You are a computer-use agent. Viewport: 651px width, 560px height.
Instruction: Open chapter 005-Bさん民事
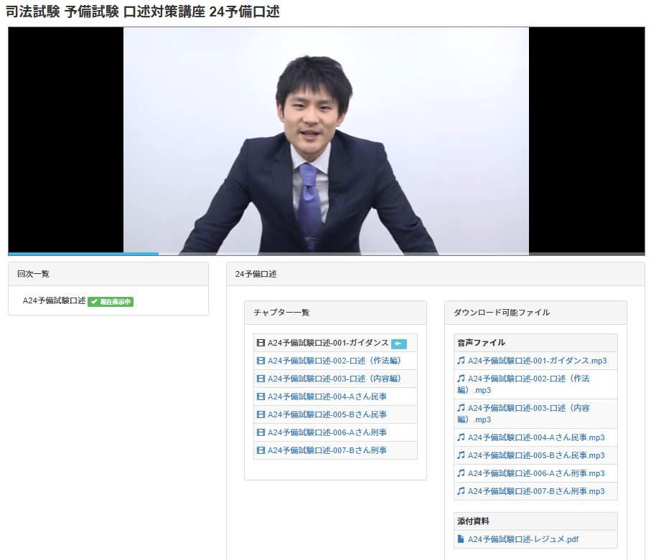point(327,414)
